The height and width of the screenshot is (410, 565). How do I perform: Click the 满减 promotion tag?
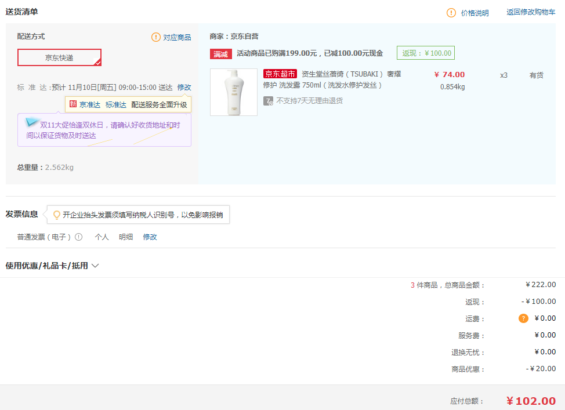tap(220, 54)
